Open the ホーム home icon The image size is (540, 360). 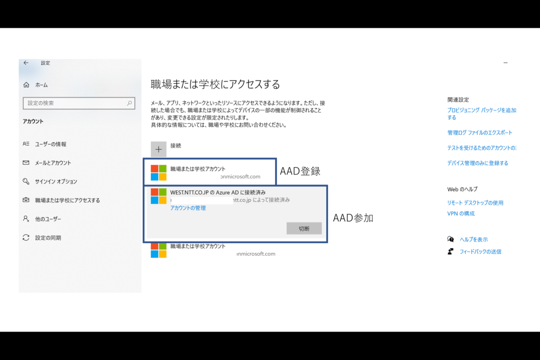click(x=26, y=85)
